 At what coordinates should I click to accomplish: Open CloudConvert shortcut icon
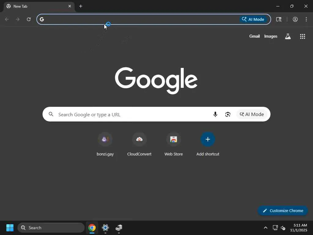point(139,139)
